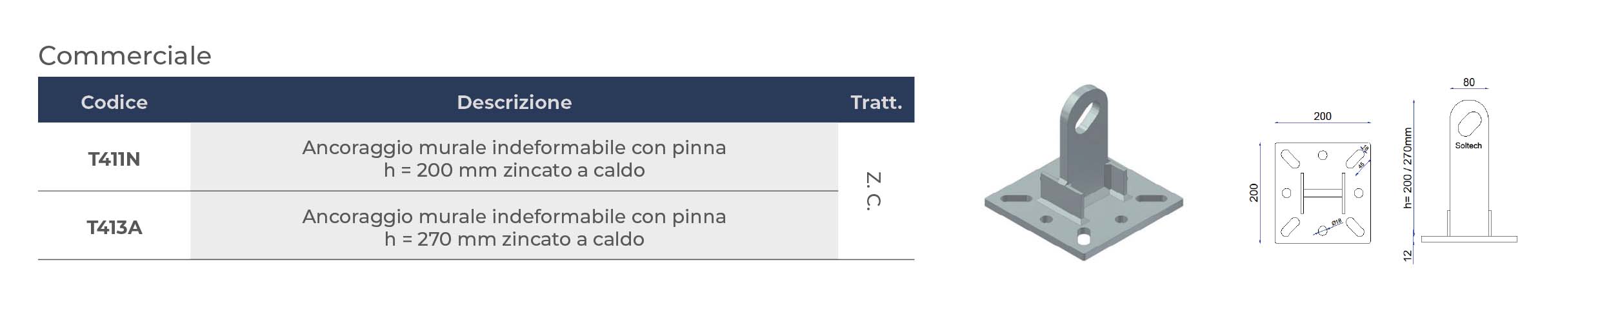This screenshot has width=1600, height=325.
Task: Select the Tratt. column header
Action: coord(875,102)
